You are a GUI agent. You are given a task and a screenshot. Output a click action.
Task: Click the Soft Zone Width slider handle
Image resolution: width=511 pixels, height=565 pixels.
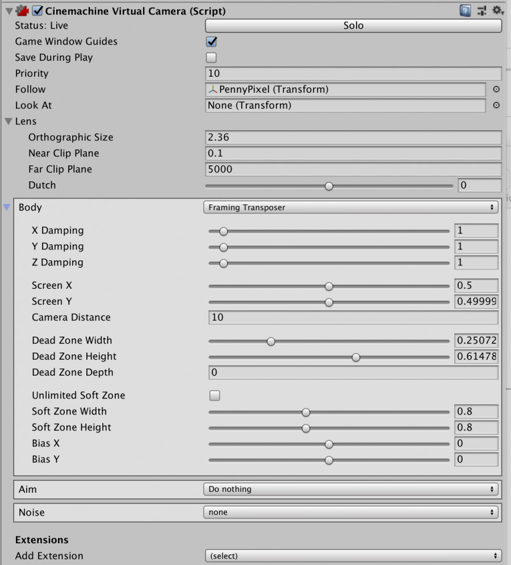coord(306,412)
